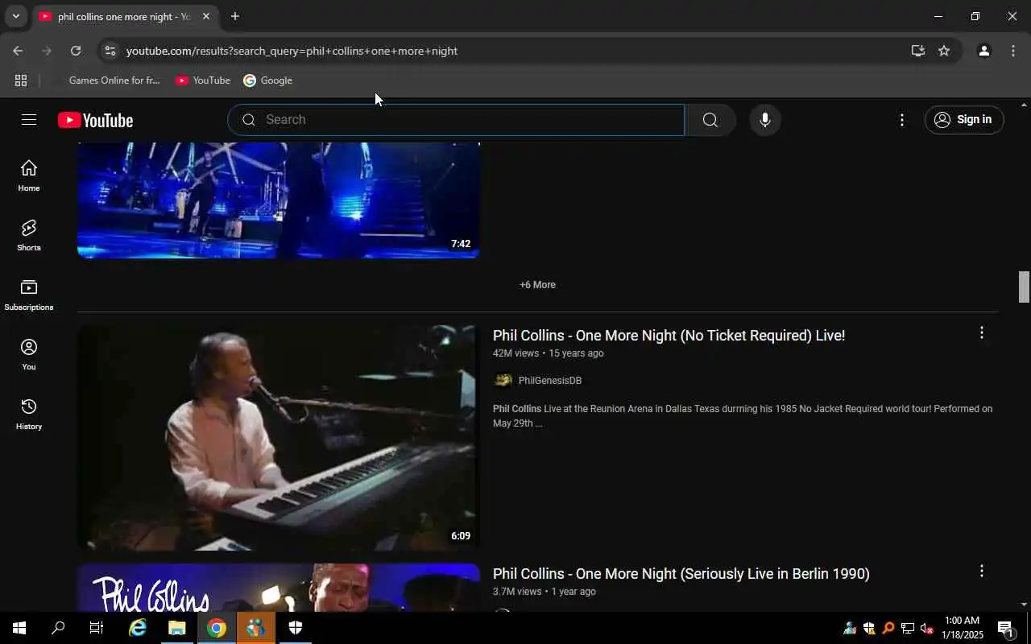
Task: Launch Internet Explorer from the taskbar
Action: (x=138, y=628)
